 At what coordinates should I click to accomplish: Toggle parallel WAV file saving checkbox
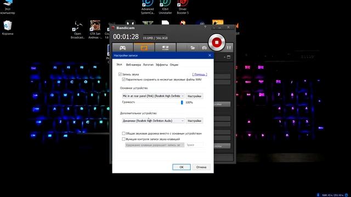pyautogui.click(x=123, y=79)
